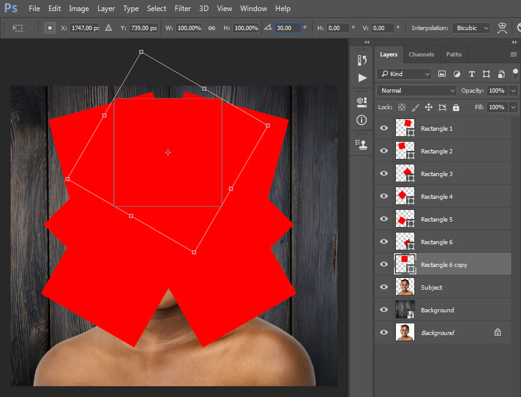Toggle relative positioning triangle icon

pyautogui.click(x=108, y=28)
